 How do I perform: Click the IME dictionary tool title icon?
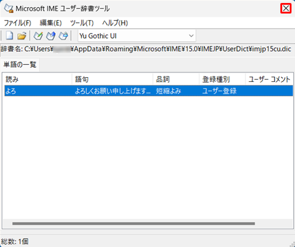[x=9, y=8]
